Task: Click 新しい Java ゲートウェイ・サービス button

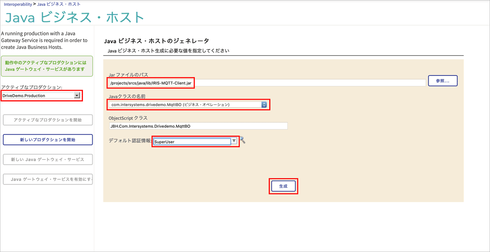Action: coord(48,159)
